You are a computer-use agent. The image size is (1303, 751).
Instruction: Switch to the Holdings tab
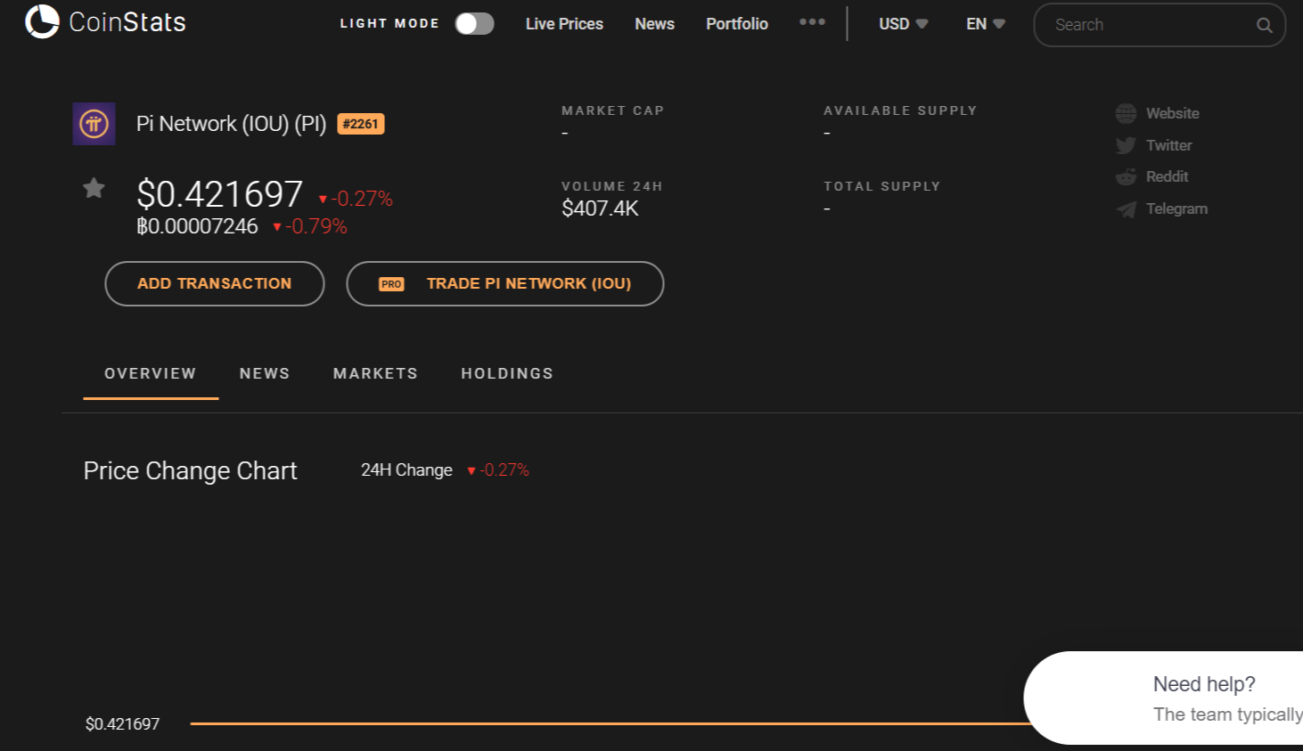pos(507,373)
